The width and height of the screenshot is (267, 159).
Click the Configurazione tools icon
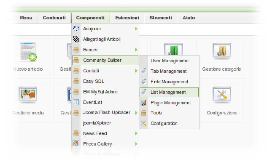[222, 94]
